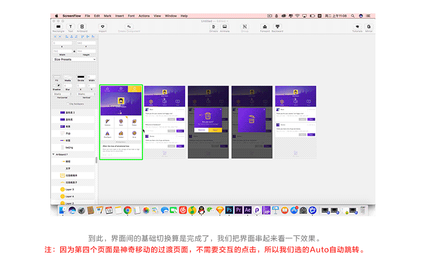429x267 pixels.
Task: Click the Animate toolbar icon
Action: point(225,26)
